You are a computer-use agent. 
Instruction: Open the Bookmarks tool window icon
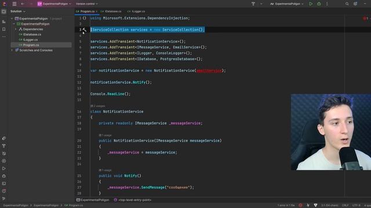4,29
